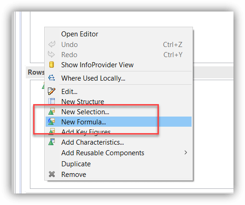Click the New Selection icon
Viewport: 245px width, 205px height.
pyautogui.click(x=52, y=111)
